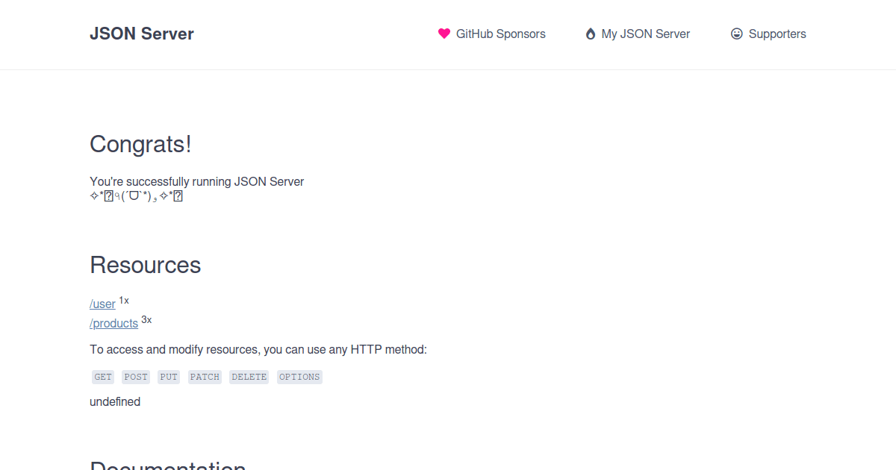Image resolution: width=896 pixels, height=470 pixels.
Task: Select the POST method badge
Action: coord(135,377)
